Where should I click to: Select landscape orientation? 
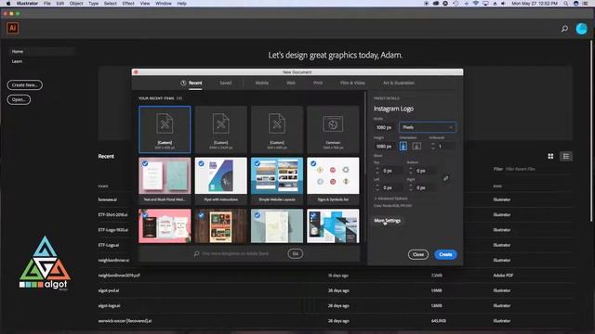click(416, 147)
